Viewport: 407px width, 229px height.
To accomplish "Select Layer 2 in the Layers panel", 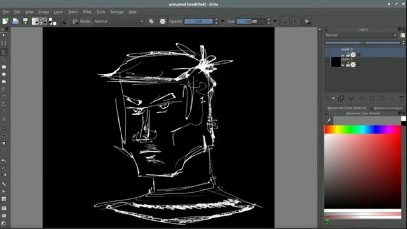I will point(364,52).
